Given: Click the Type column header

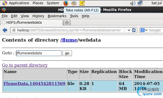Looking at the screenshot, I should click(x=72, y=74).
